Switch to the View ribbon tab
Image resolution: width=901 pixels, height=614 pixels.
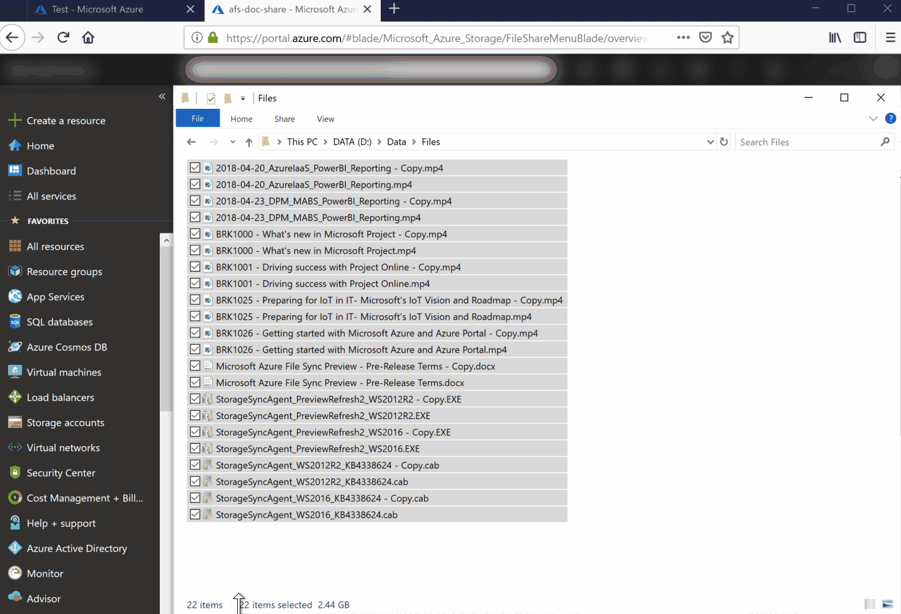coord(325,118)
